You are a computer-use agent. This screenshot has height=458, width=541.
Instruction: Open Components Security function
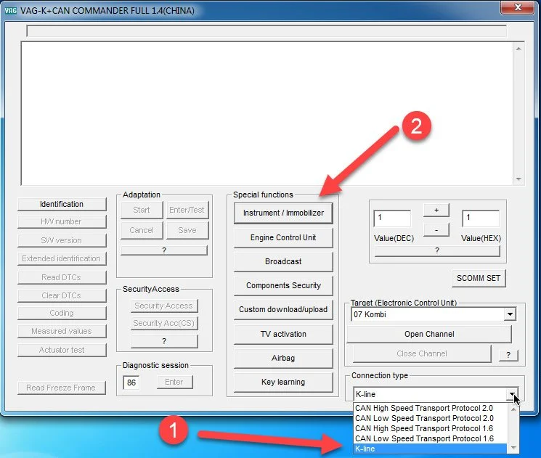pyautogui.click(x=283, y=285)
